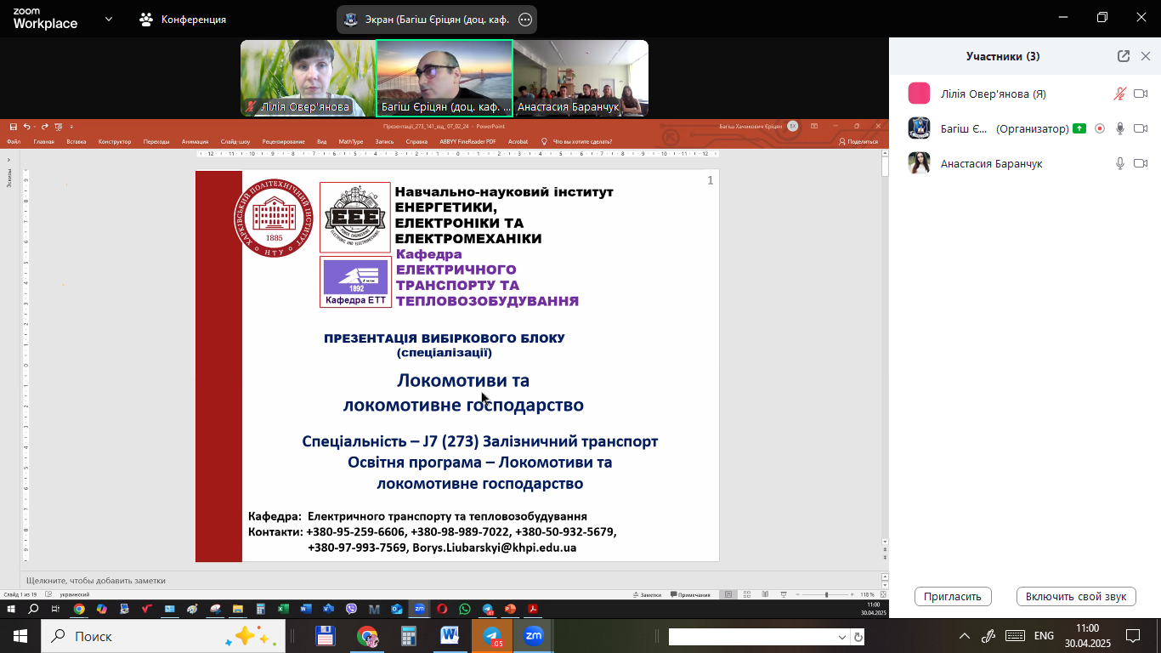Click the Windows Start button

pyautogui.click(x=20, y=636)
